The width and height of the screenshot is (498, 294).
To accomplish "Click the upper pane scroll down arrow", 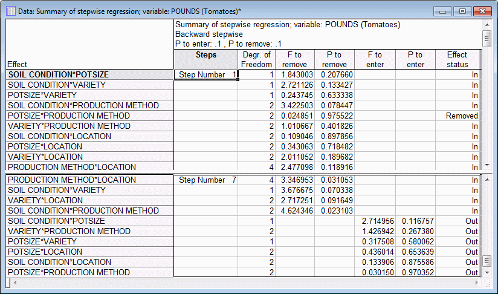I will coord(487,165).
